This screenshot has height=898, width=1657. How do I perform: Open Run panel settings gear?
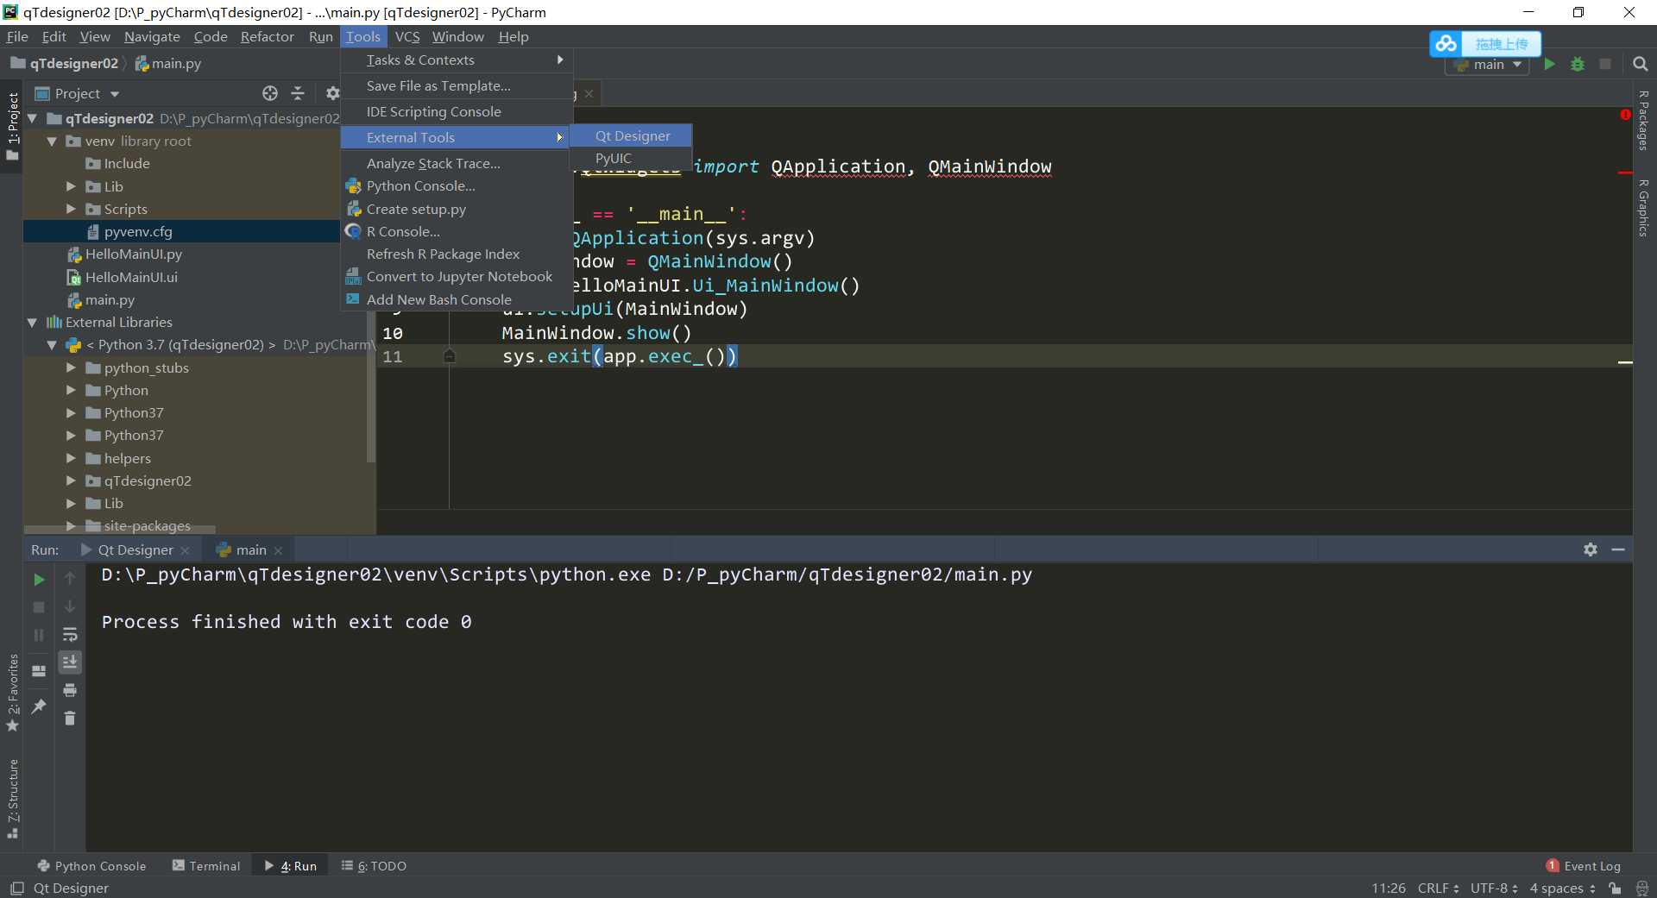(x=1591, y=549)
